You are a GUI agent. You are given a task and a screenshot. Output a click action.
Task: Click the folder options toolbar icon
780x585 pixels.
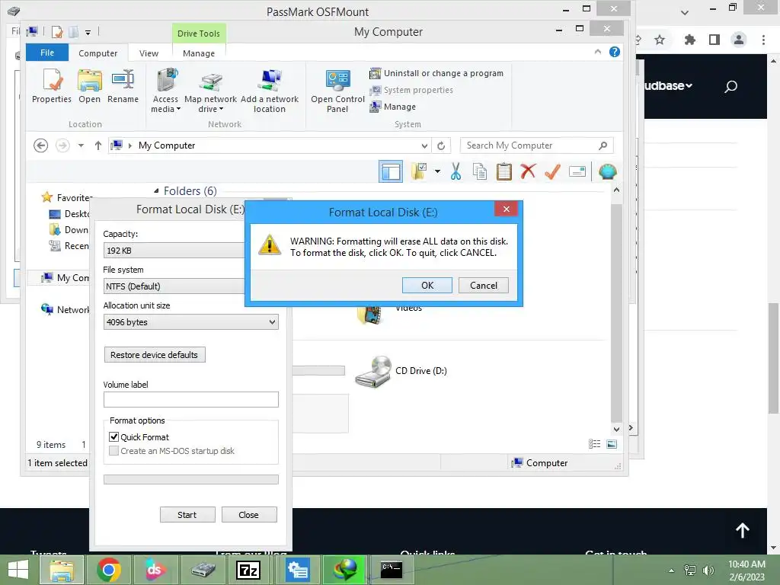[419, 171]
